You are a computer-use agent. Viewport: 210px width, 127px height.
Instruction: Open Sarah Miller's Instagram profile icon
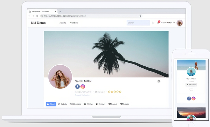(83, 86)
